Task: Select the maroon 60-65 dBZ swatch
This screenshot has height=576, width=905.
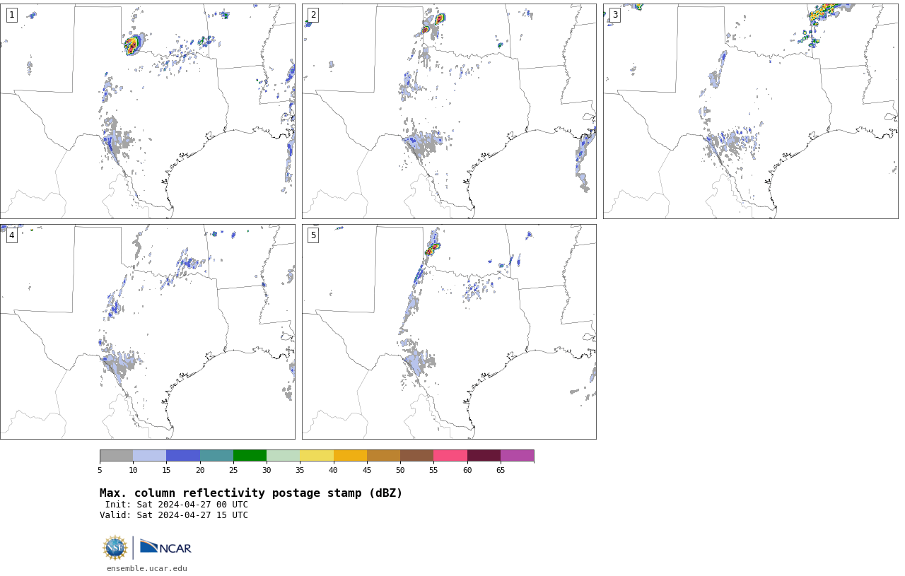Action: (484, 455)
